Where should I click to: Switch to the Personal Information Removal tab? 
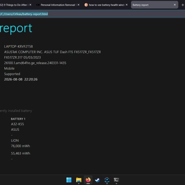pos(58,5)
